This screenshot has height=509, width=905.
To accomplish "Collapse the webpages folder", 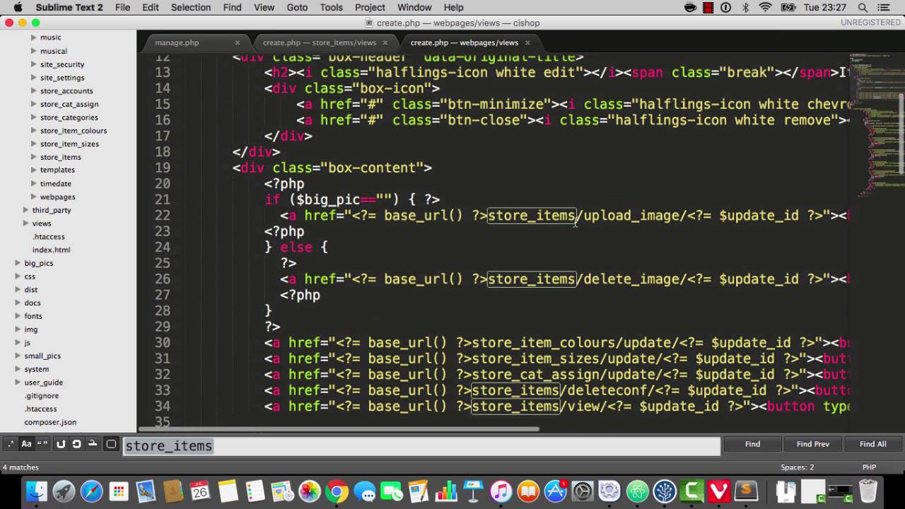I will (33, 197).
